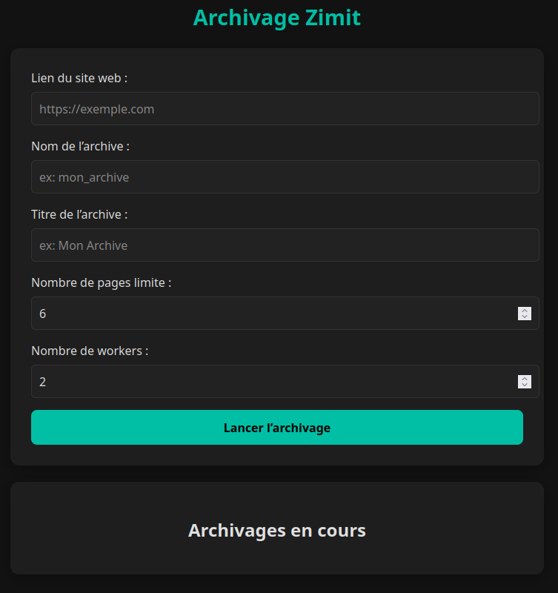The image size is (558, 593).
Task: Click the 'ex: mon_archive' placeholder text
Action: coord(84,177)
